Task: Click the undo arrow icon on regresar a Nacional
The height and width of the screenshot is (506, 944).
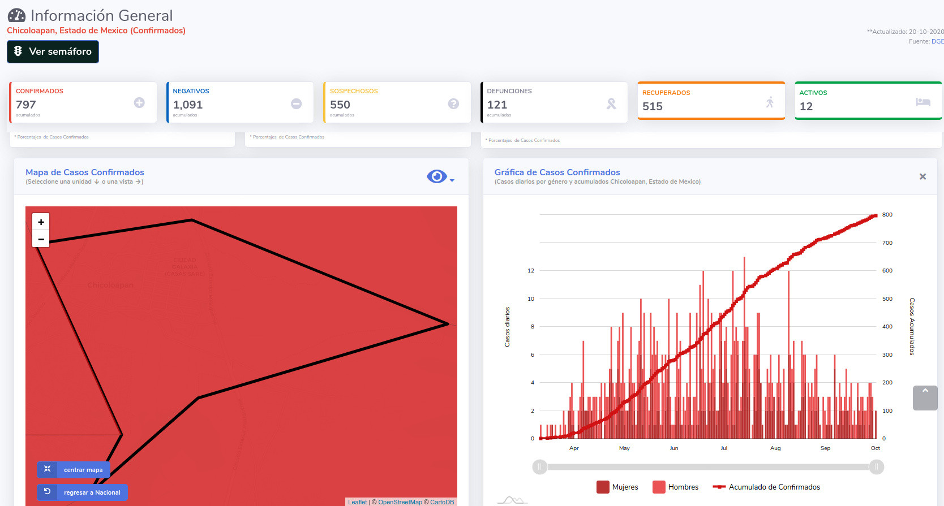Action: pyautogui.click(x=48, y=491)
